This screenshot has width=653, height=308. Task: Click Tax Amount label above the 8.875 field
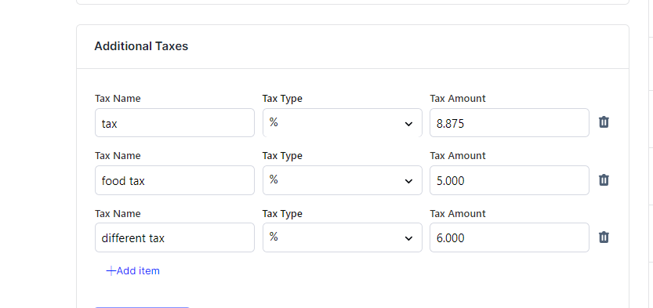(458, 99)
